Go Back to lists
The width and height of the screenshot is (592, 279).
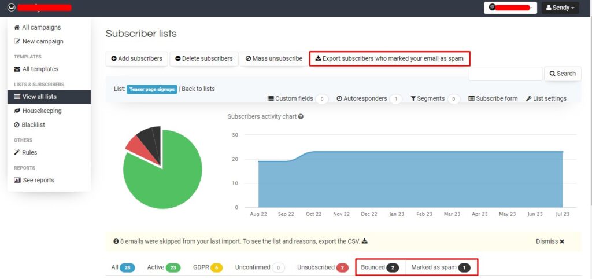click(x=198, y=89)
